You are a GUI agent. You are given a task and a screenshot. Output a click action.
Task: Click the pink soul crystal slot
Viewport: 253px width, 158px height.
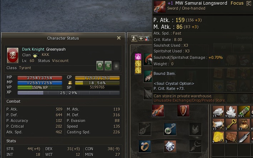click(138, 57)
